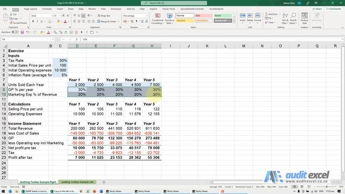345x194 pixels.
Task: Switch to the Data ribbon tab
Action: pyautogui.click(x=81, y=9)
